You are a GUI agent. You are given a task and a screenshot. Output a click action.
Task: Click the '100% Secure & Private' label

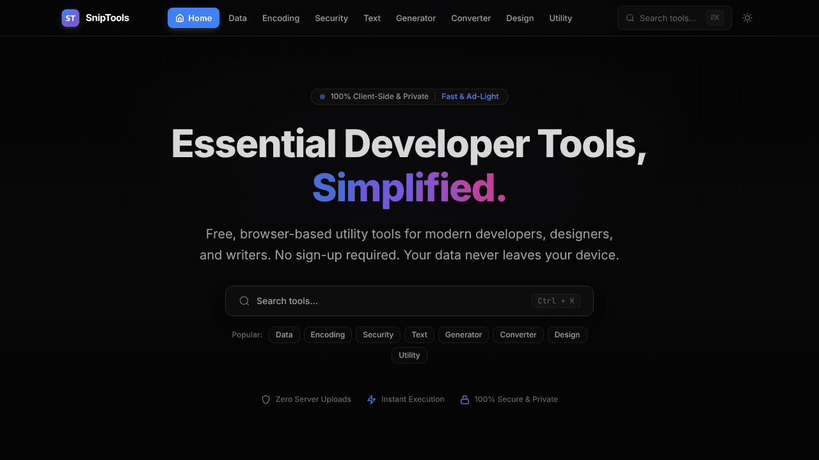click(x=516, y=399)
